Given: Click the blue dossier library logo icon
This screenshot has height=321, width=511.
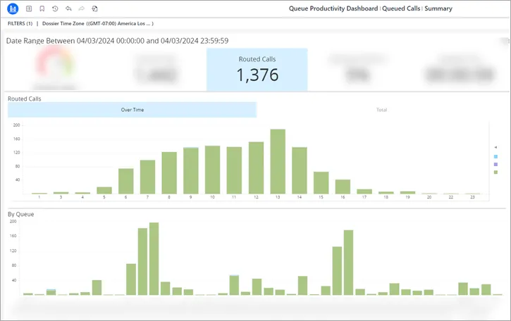Looking at the screenshot, I should (13, 8).
